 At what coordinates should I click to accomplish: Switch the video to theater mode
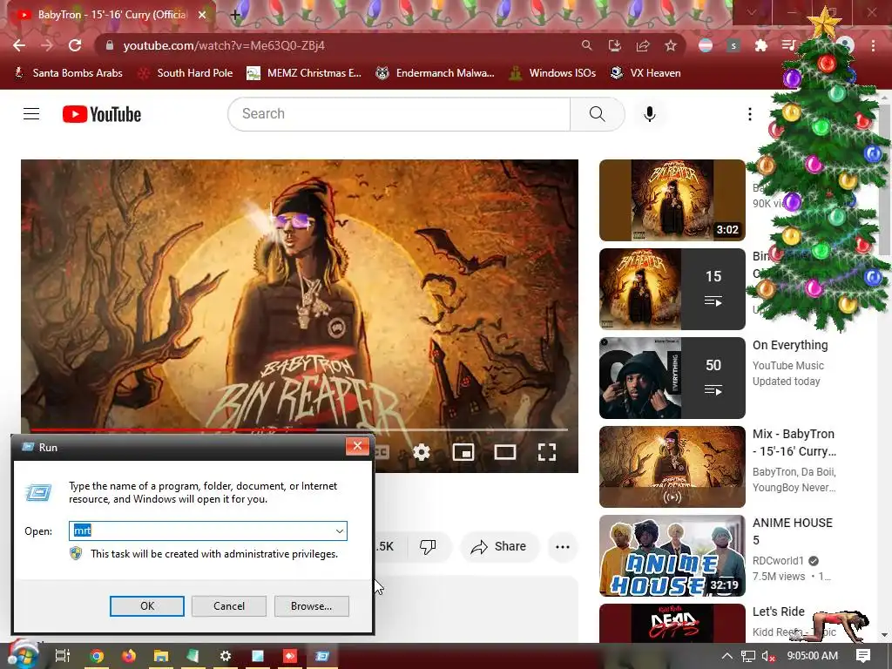click(504, 452)
